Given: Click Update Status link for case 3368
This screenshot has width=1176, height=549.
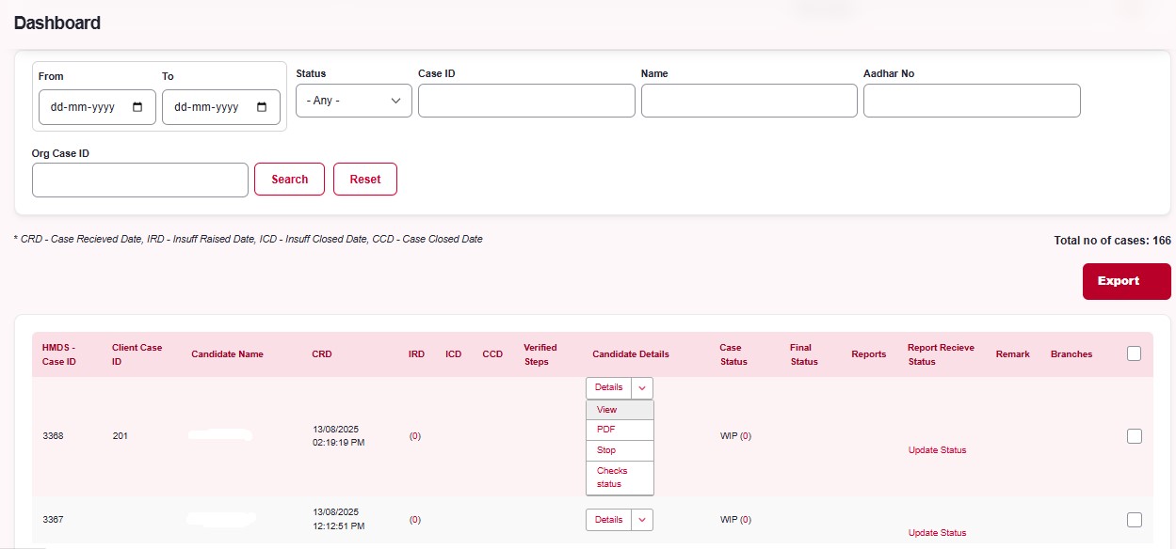Looking at the screenshot, I should pyautogui.click(x=937, y=450).
